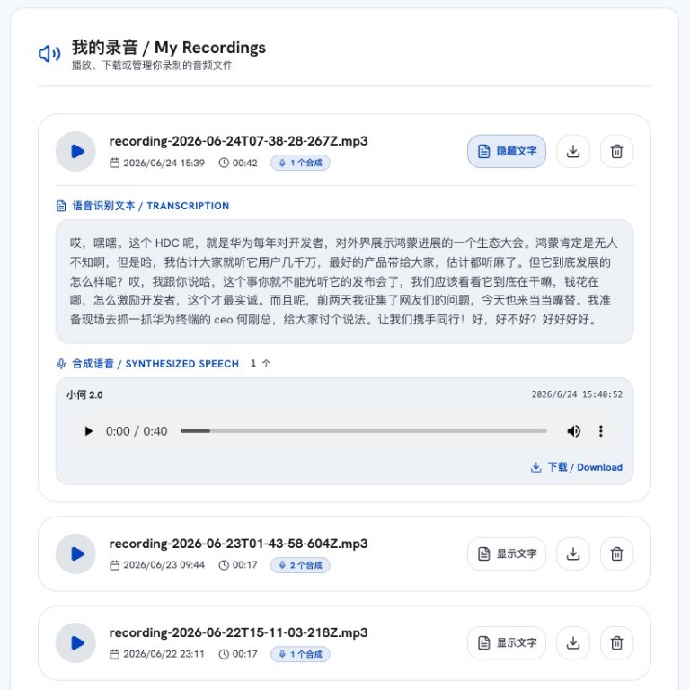The width and height of the screenshot is (690, 690).
Task: Click the transcription text box
Action: (344, 281)
